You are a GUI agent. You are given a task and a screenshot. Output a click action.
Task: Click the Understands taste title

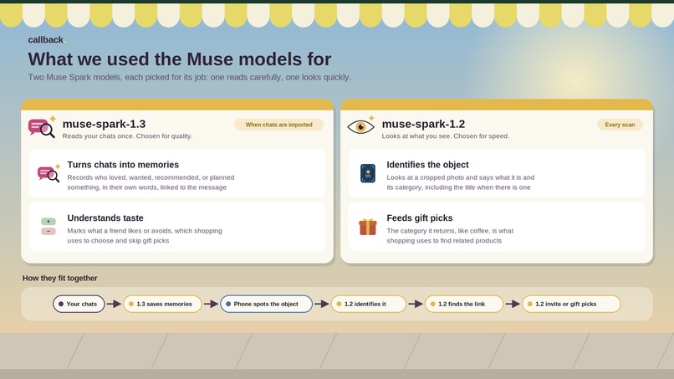(x=105, y=218)
